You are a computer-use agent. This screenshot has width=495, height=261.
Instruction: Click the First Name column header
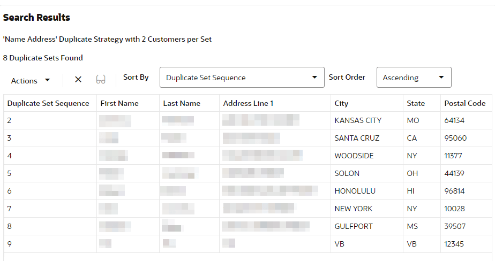click(x=119, y=103)
